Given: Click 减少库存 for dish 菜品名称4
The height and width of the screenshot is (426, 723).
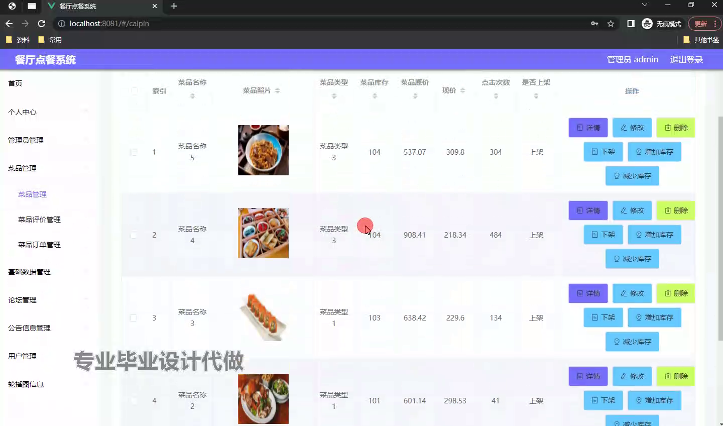Looking at the screenshot, I should pos(632,259).
